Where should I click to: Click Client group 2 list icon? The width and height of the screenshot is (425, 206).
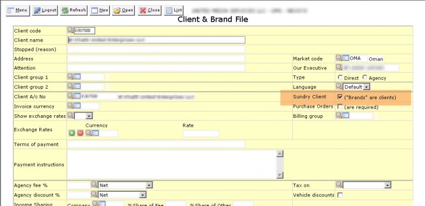77,87
